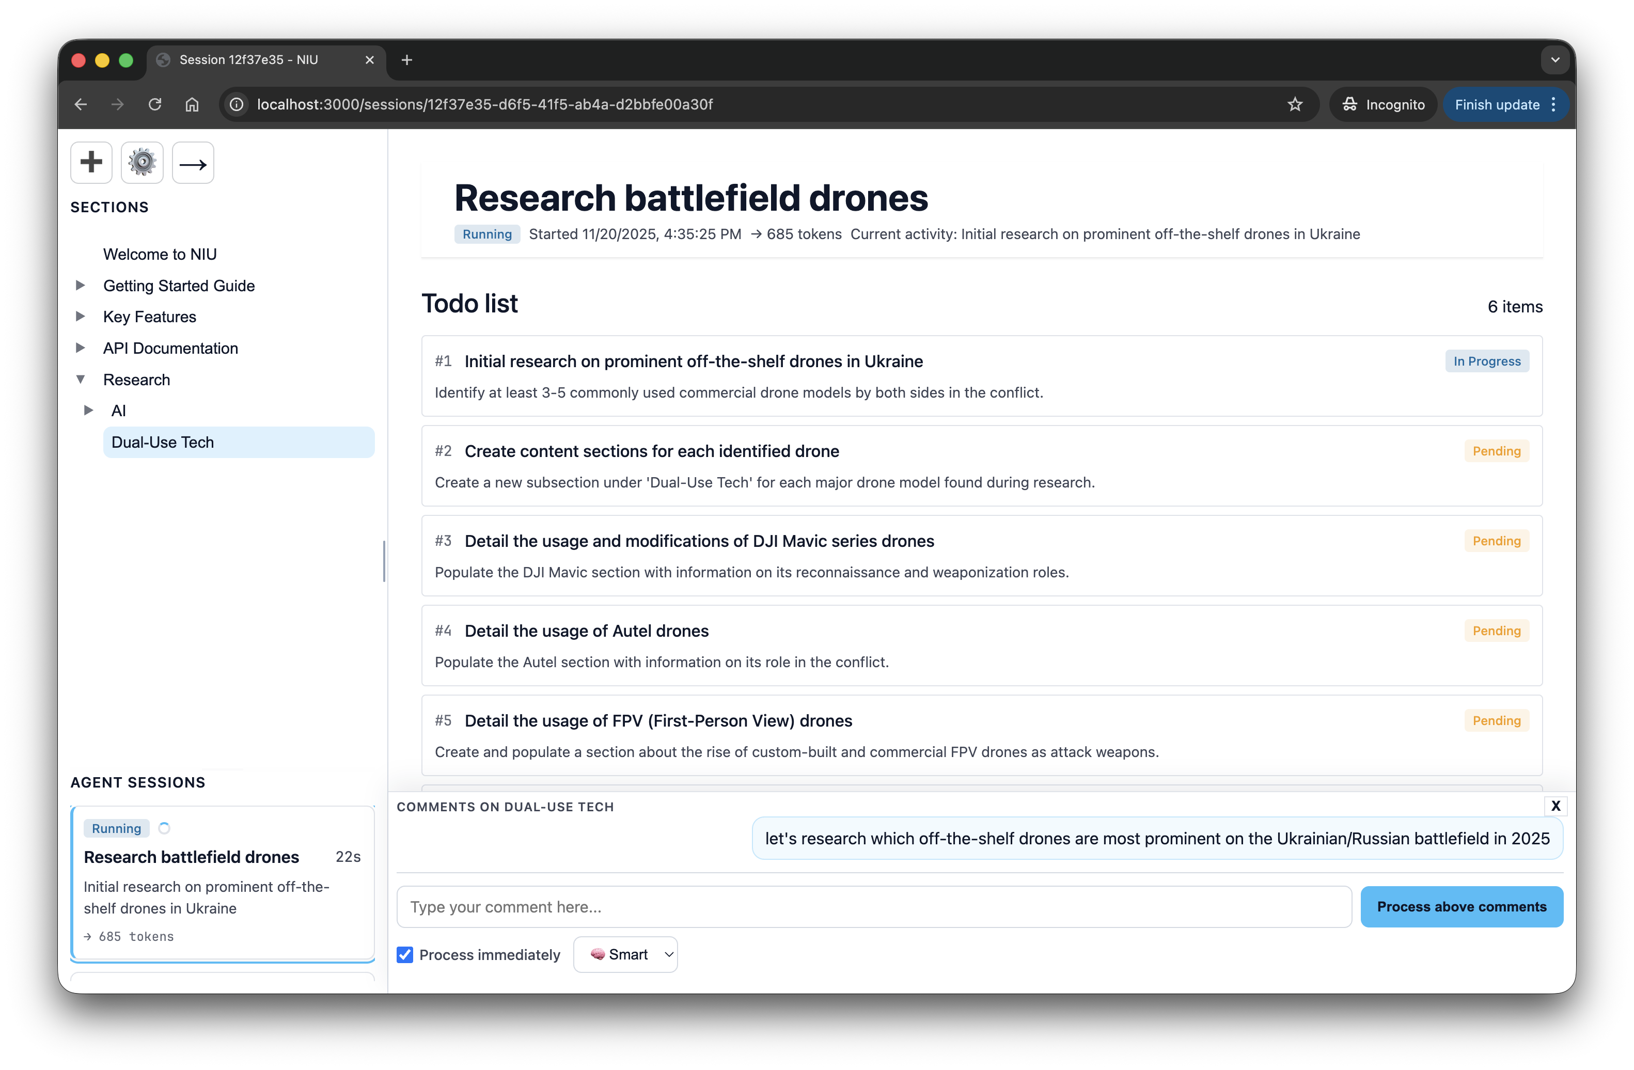Click the Research battlefield drones heading
This screenshot has width=1634, height=1070.
click(x=692, y=198)
